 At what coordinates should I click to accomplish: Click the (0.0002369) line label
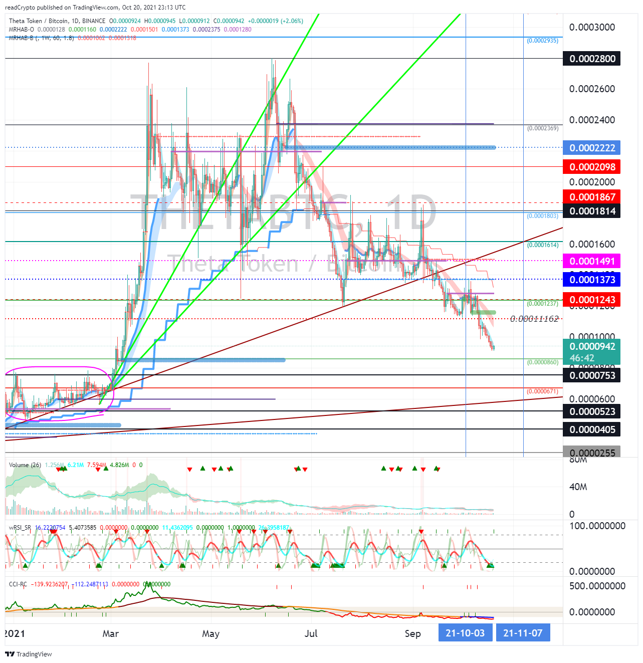pyautogui.click(x=542, y=128)
